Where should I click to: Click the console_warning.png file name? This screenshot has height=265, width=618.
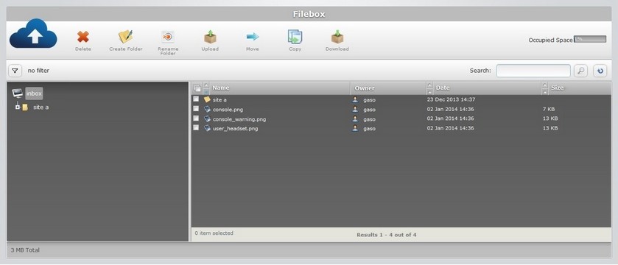coord(239,119)
